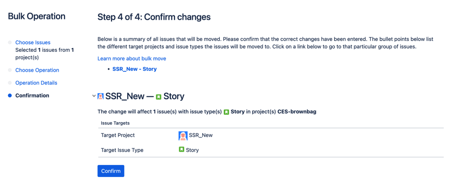The image size is (451, 194).
Task: Click the Story icon in Target Issue Type row
Action: tap(182, 149)
